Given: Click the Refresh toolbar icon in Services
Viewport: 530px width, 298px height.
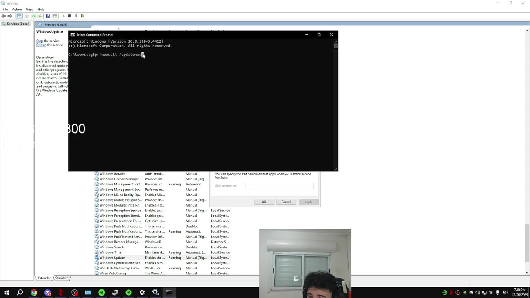Looking at the screenshot, I should coord(34,16).
